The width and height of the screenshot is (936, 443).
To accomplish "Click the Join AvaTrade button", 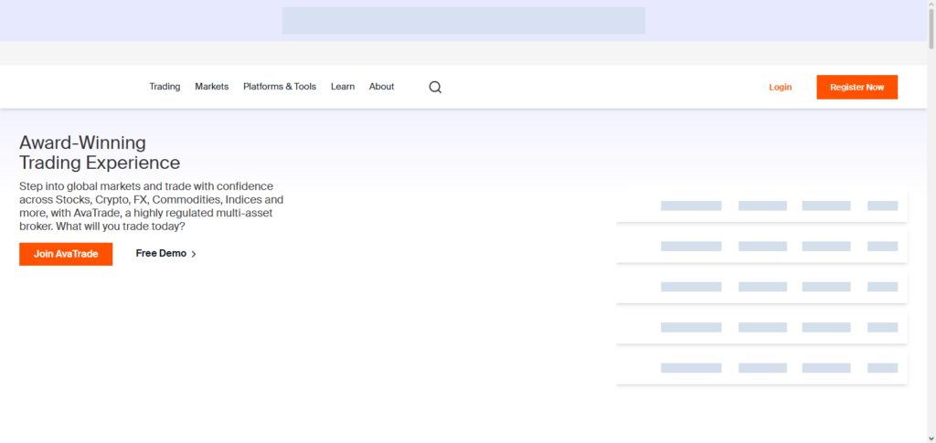I will 66,254.
